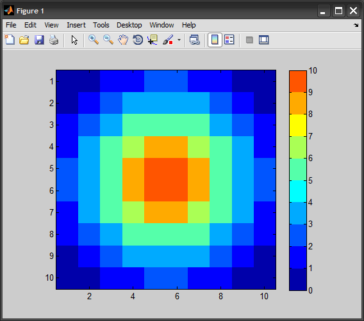Click the Hide Plot Tools icon
This screenshot has width=364, height=321.
click(x=249, y=40)
